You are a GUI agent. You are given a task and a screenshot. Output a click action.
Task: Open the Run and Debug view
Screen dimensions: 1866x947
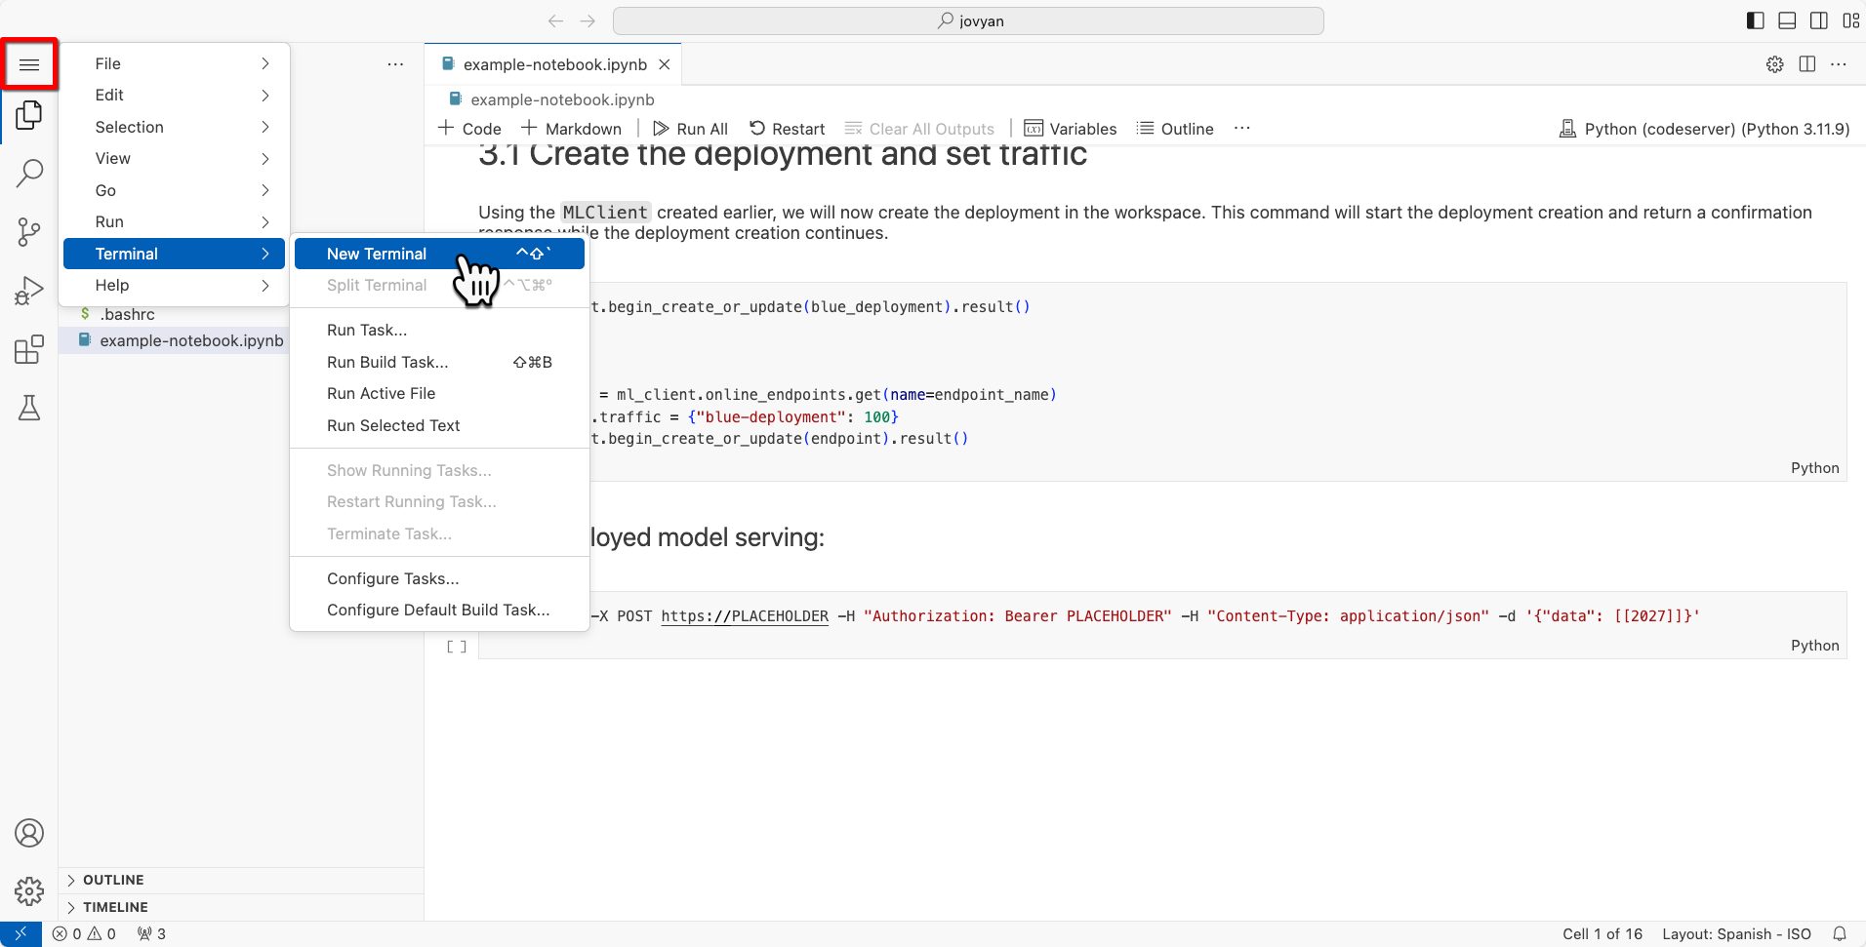tap(29, 291)
